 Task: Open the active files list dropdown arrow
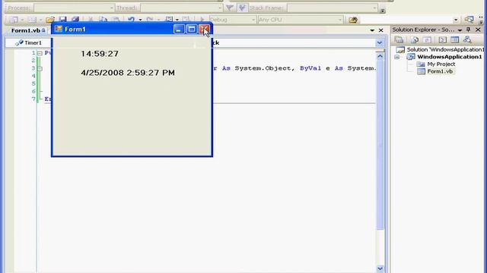click(x=372, y=30)
